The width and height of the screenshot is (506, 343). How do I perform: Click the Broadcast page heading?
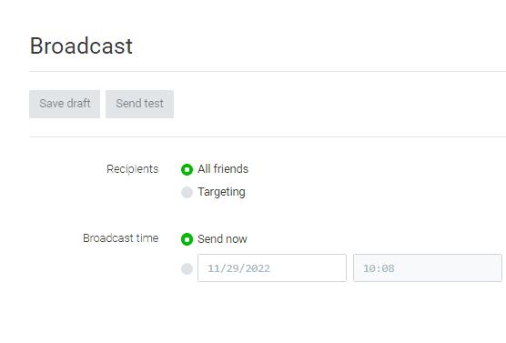81,45
